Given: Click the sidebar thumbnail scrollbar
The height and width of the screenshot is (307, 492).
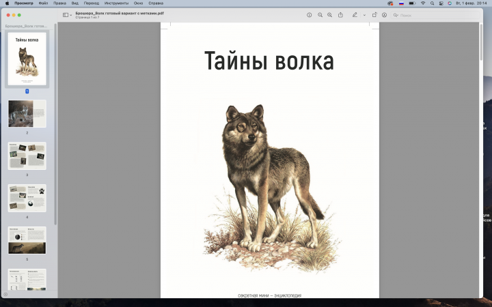Looking at the screenshot, I should (55, 123).
